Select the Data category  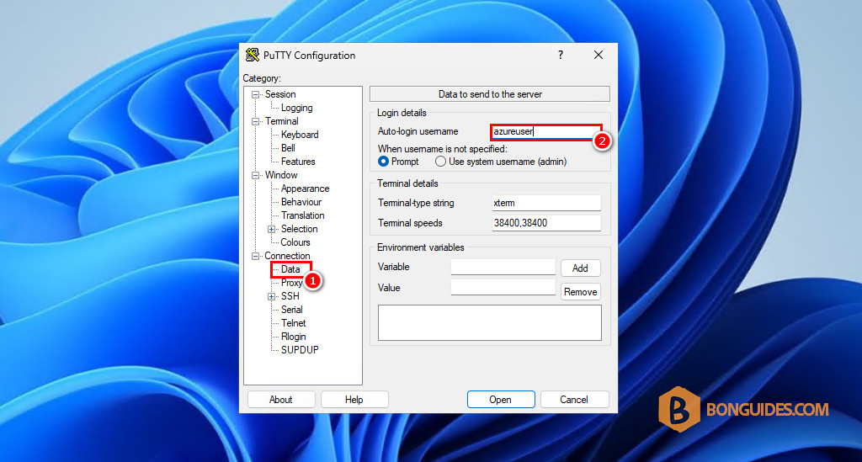click(x=290, y=269)
